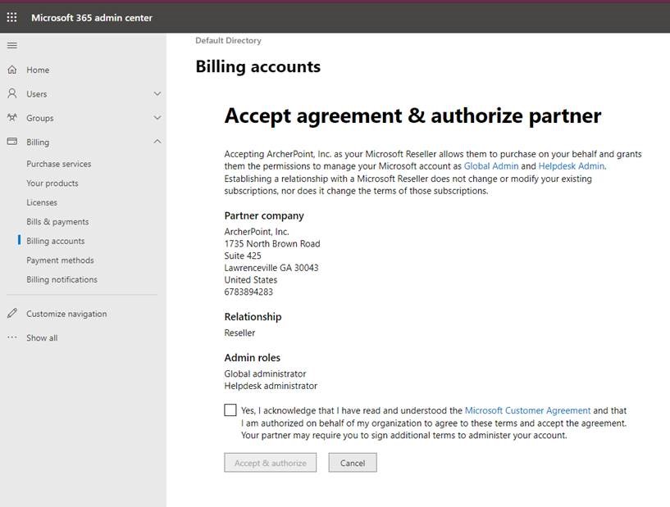
Task: Click the Billing card icon
Action: (12, 141)
